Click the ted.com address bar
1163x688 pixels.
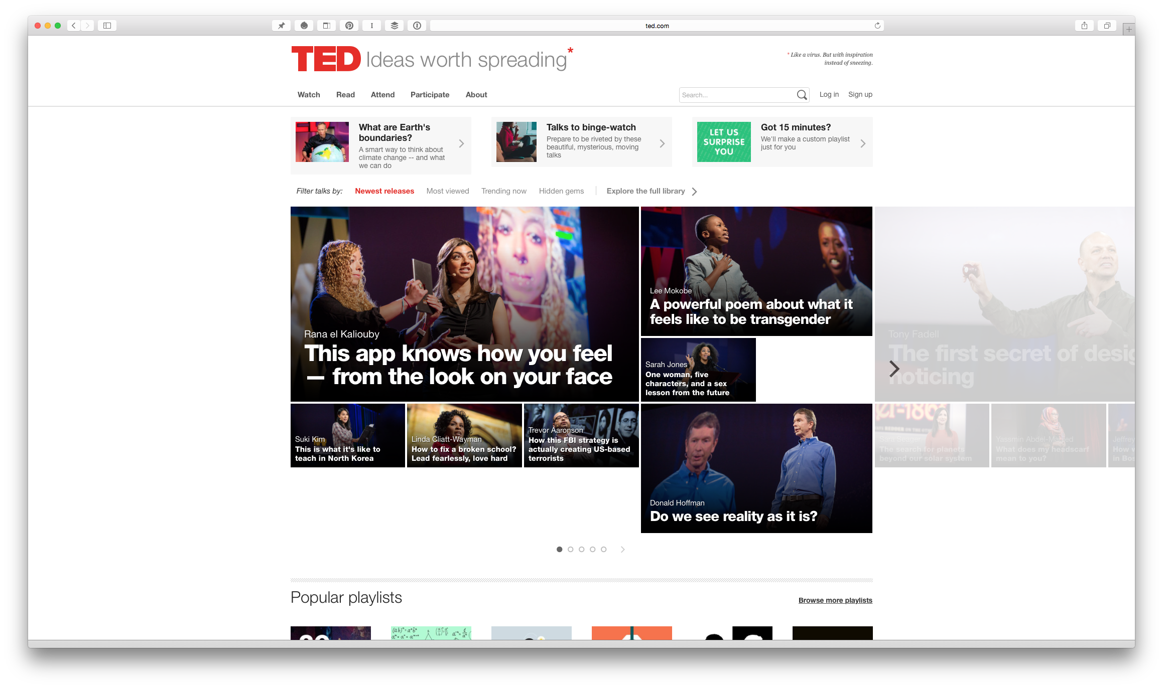click(x=657, y=26)
